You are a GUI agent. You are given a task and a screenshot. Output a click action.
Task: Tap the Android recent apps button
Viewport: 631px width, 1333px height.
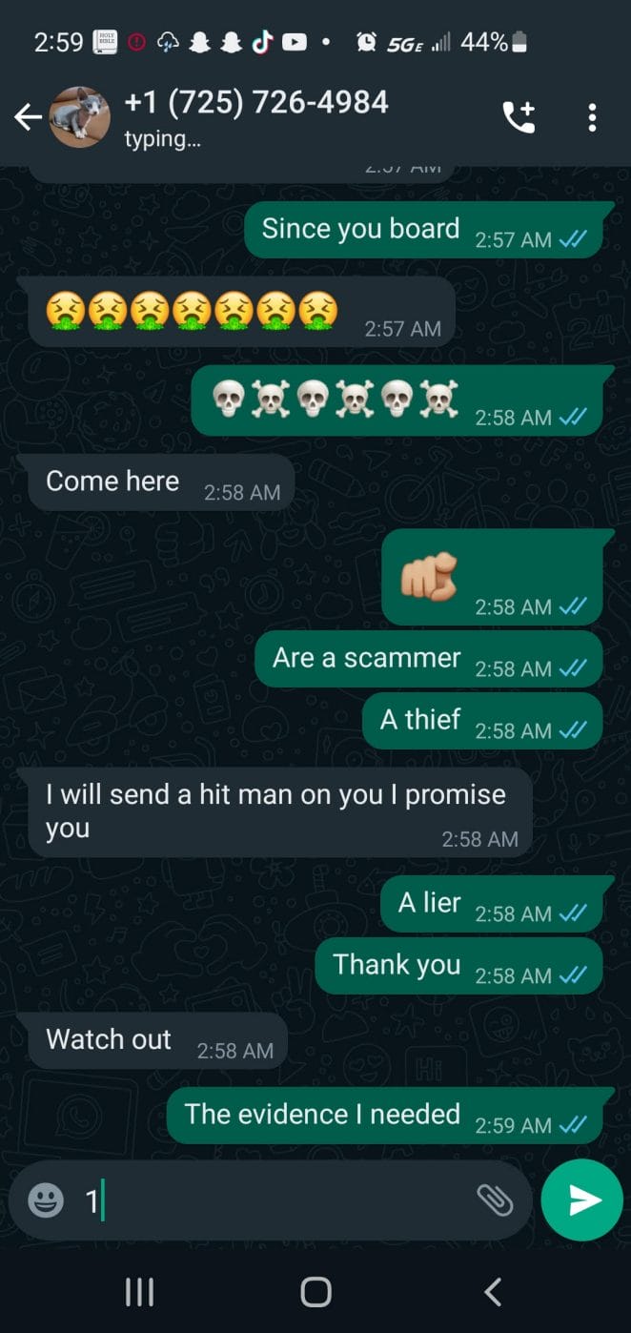click(x=140, y=1292)
